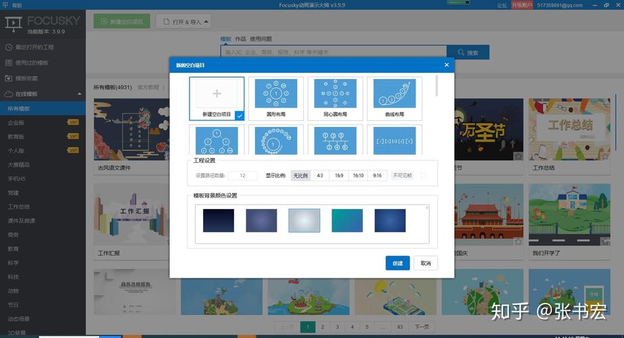Click the template keyword search field
This screenshot has height=338, width=624.
pyautogui.click(x=334, y=52)
